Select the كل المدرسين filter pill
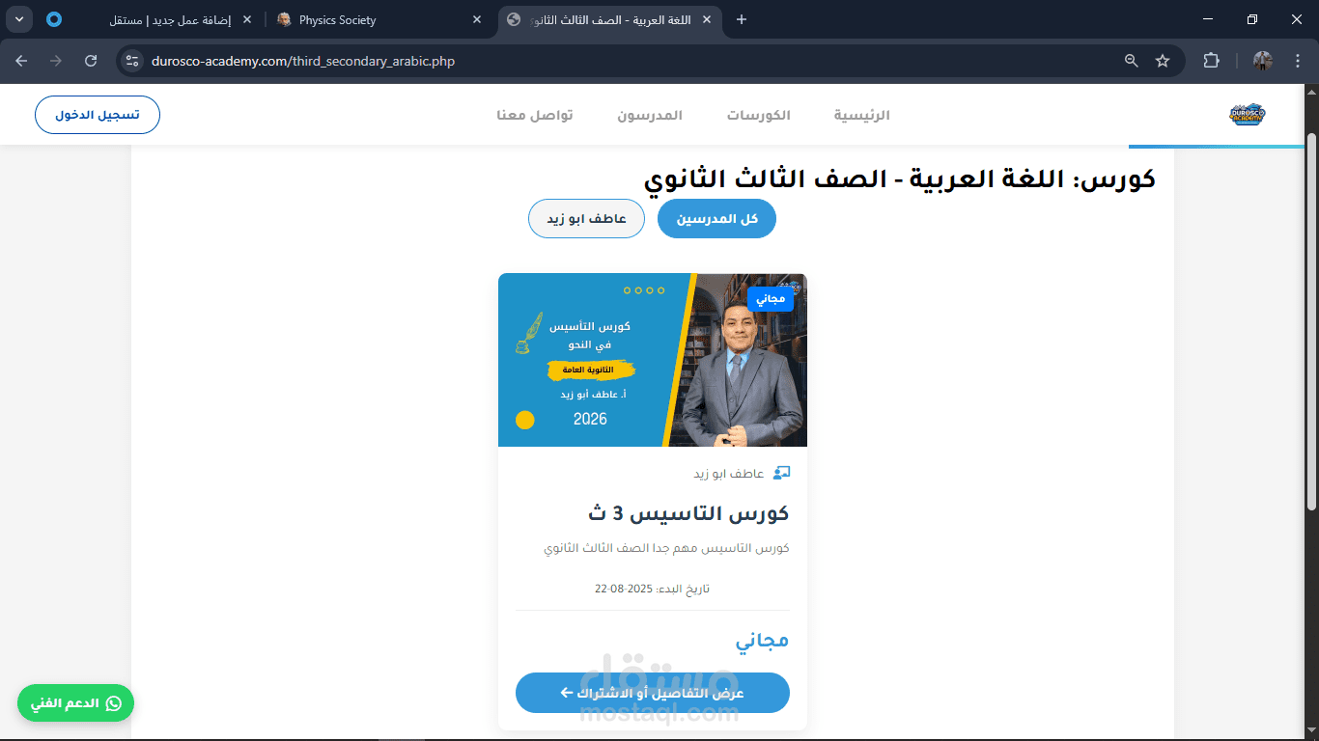The image size is (1319, 741). pos(716,219)
